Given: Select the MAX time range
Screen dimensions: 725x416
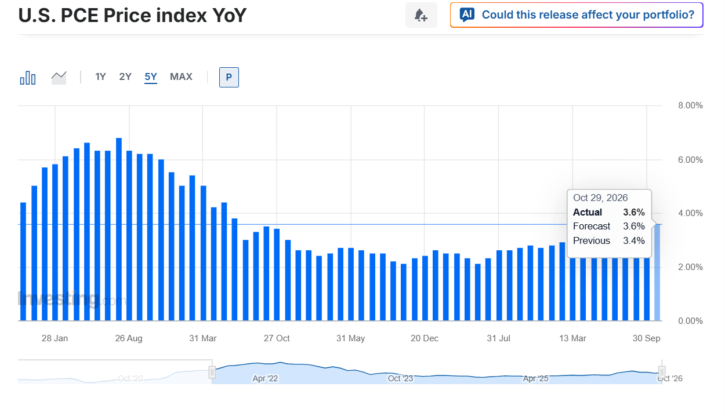Looking at the screenshot, I should (x=181, y=76).
